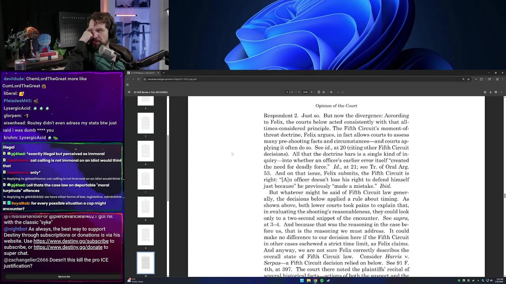Download the PDF file
The width and height of the screenshot is (506, 284).
(491, 92)
